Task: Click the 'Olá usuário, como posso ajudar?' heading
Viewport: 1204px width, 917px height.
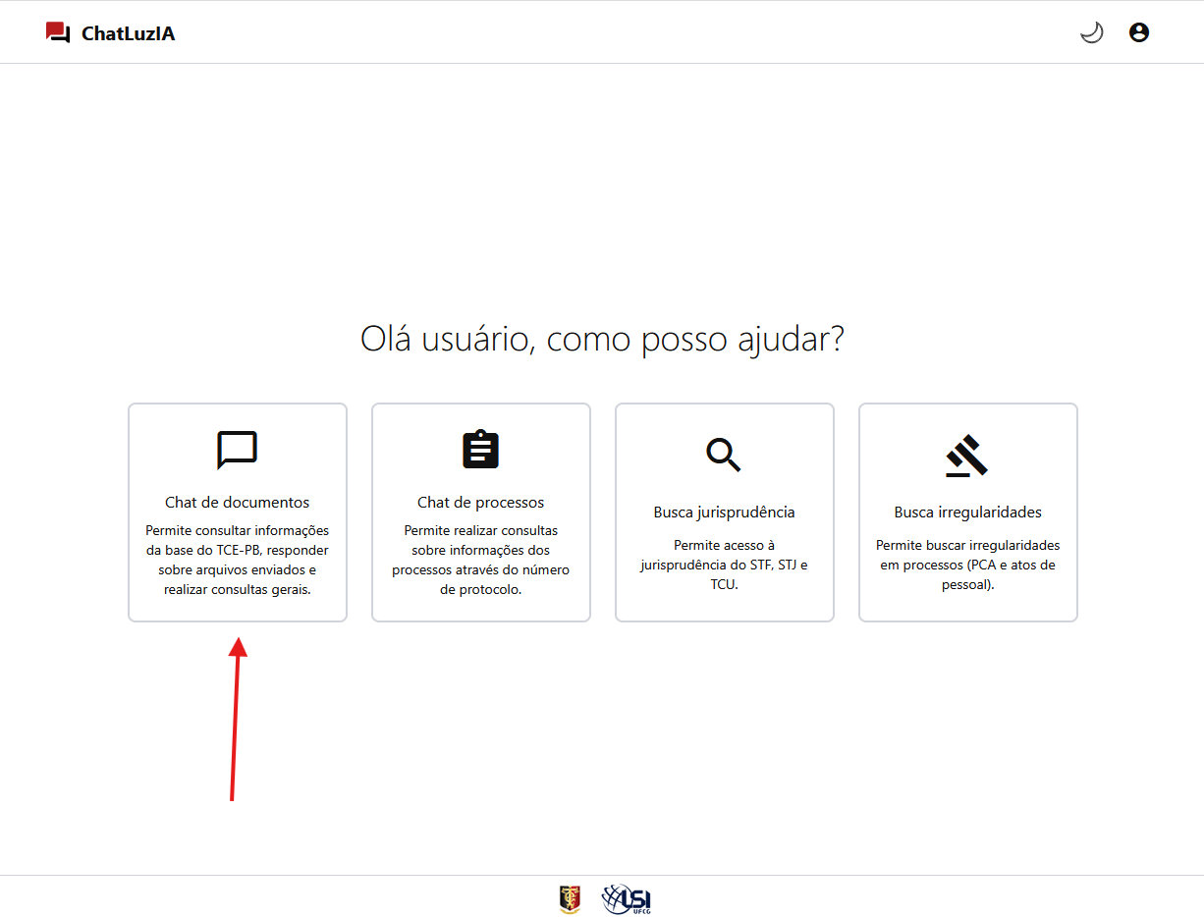Action: (603, 339)
